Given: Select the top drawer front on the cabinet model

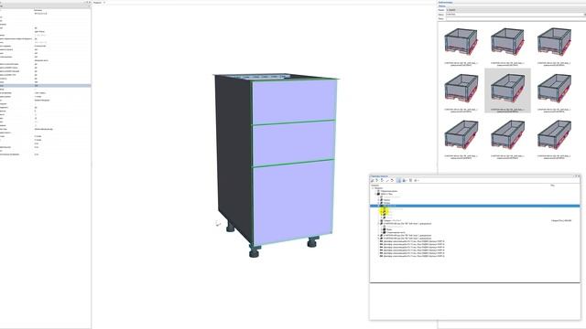Looking at the screenshot, I should 294,101.
